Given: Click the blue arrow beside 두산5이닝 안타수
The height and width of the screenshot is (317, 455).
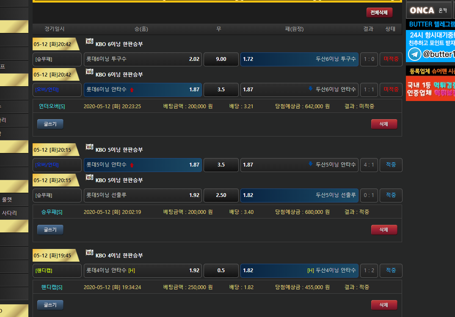Looking at the screenshot, I should 310,164.
